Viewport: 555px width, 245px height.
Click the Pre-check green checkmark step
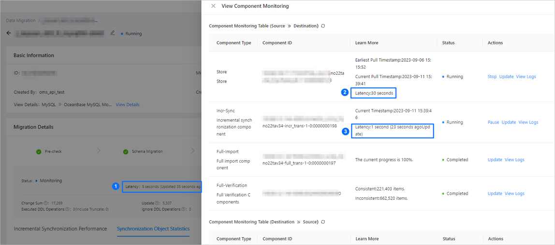[39, 151]
